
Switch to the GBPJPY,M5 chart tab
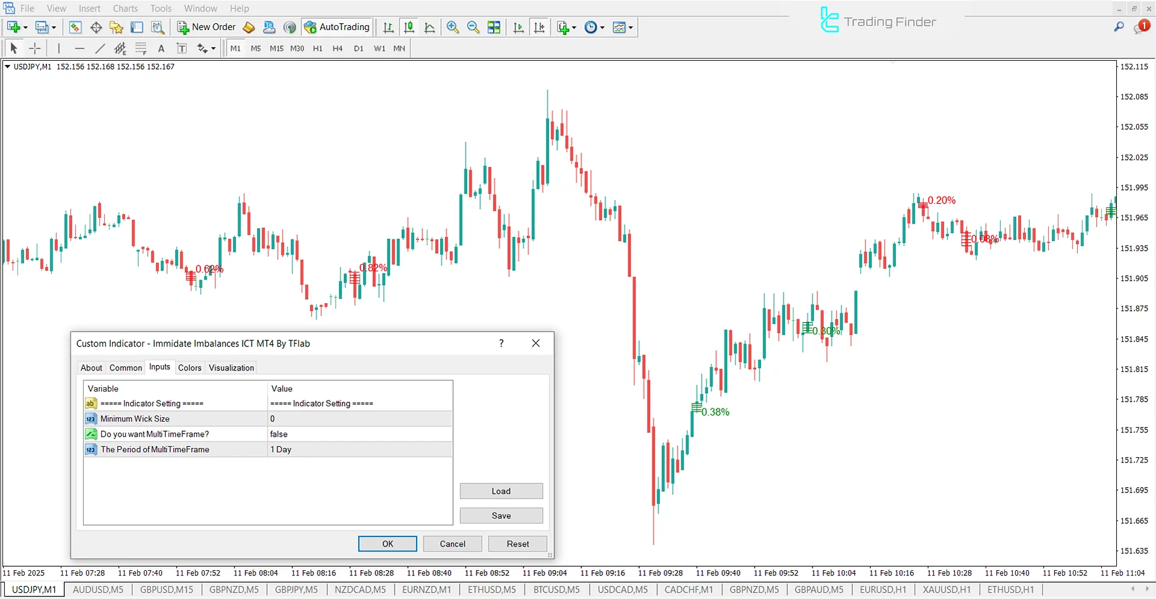pyautogui.click(x=296, y=589)
